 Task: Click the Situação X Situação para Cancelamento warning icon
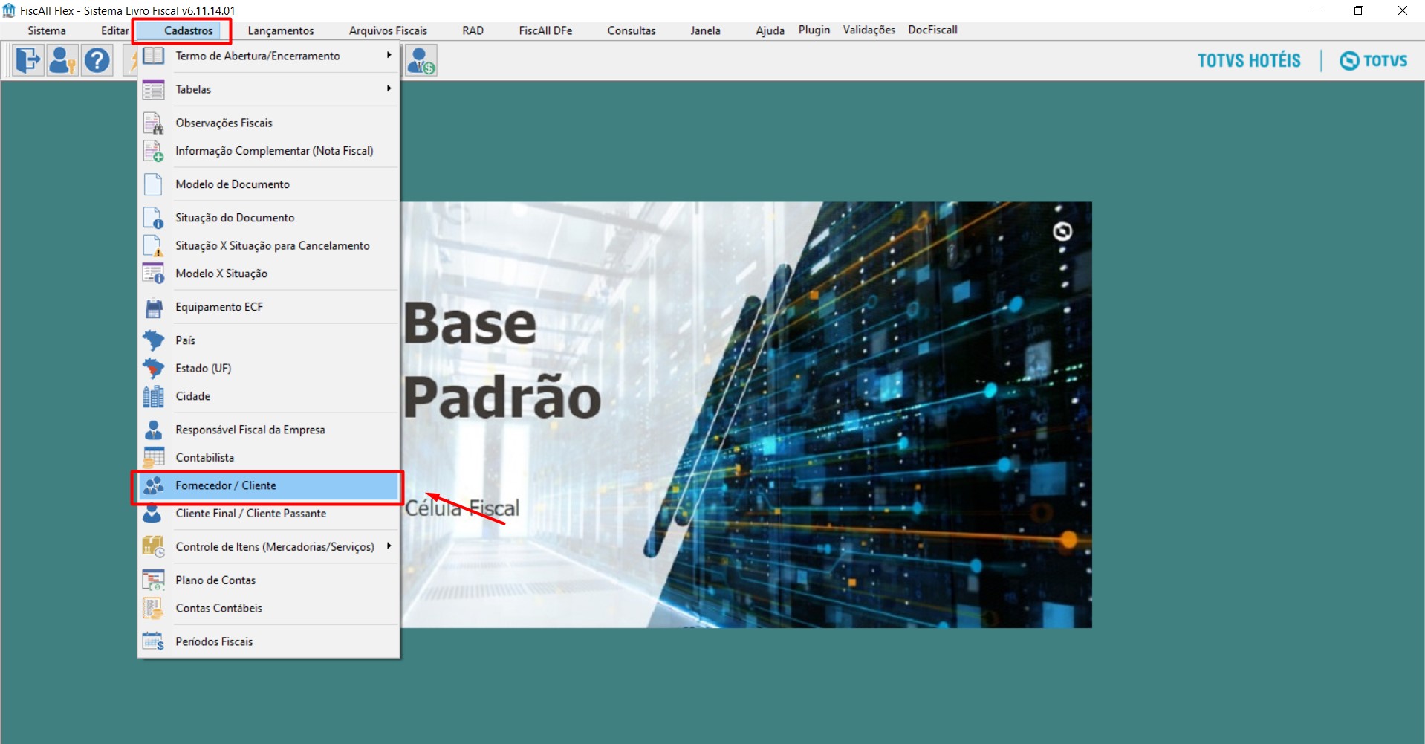153,245
